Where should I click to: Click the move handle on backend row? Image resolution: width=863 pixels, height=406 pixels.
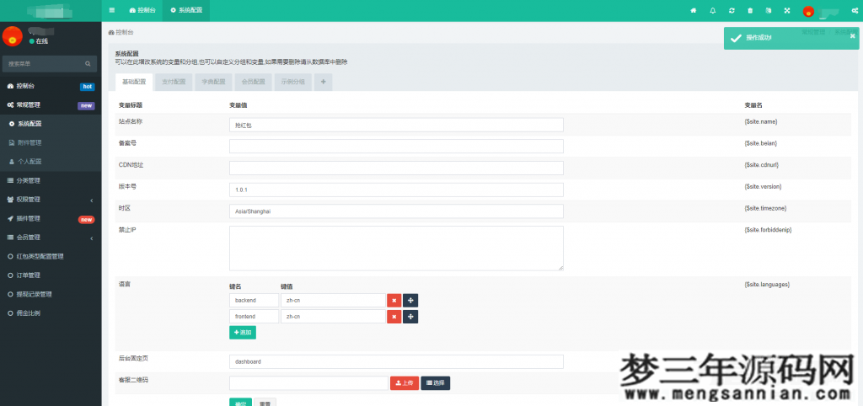click(x=410, y=301)
